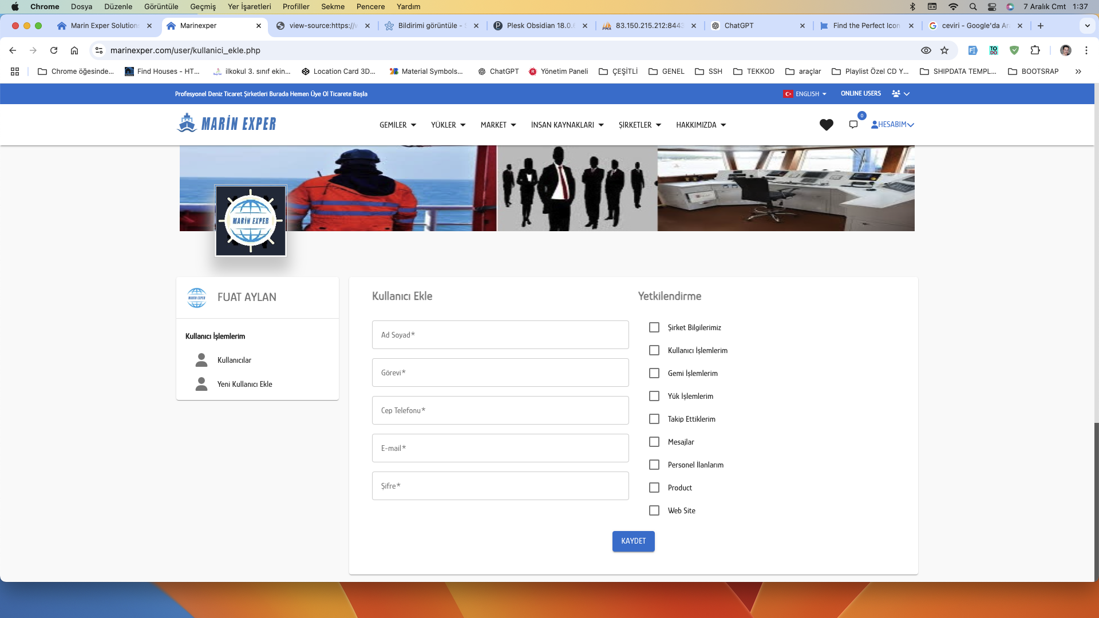Open the YÜKLER dropdown
Viewport: 1099px width, 618px height.
pyautogui.click(x=448, y=125)
